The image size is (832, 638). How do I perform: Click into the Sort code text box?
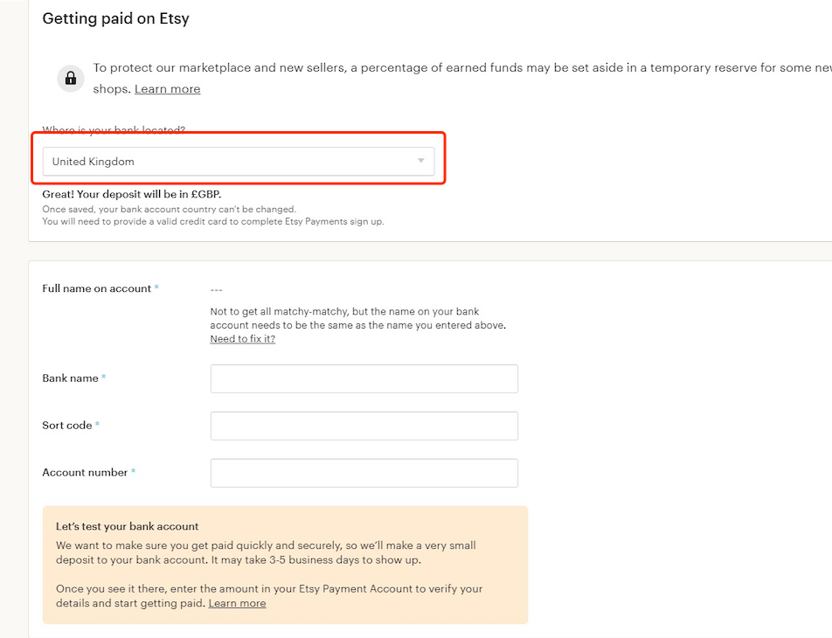pyautogui.click(x=364, y=426)
